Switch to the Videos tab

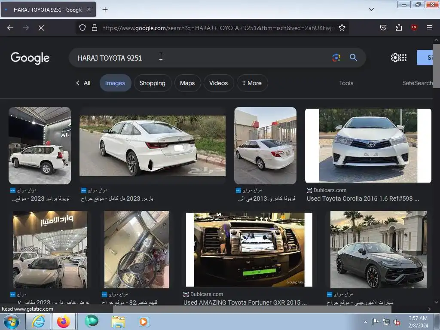coord(218,83)
